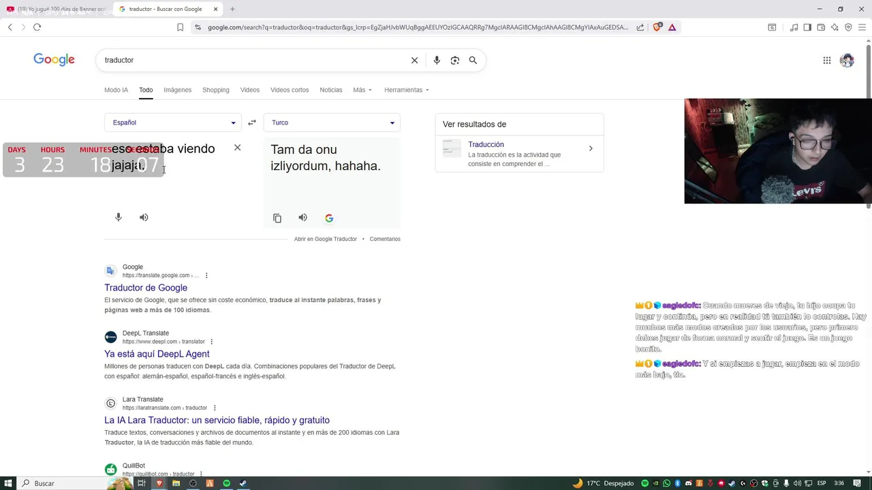Clear the source translation text
872x490 pixels.
[237, 147]
